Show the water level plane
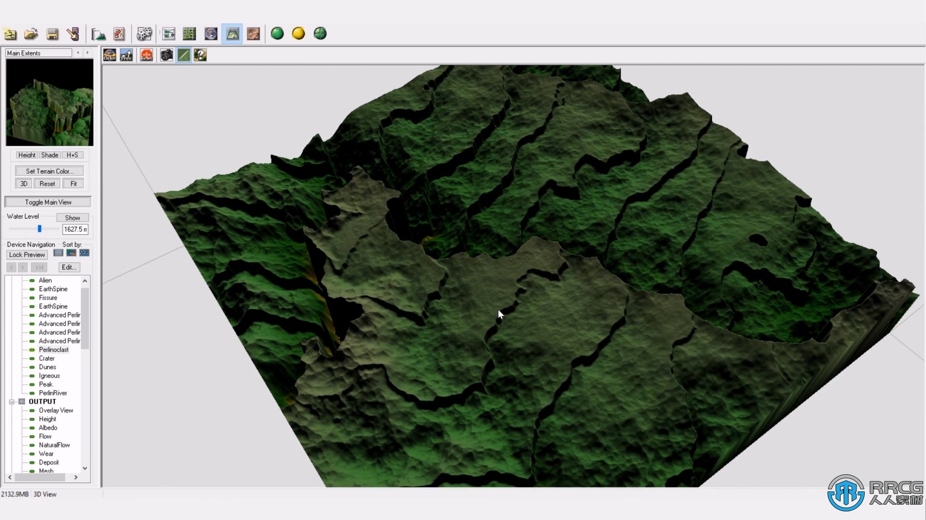Image resolution: width=926 pixels, height=520 pixels. [72, 218]
